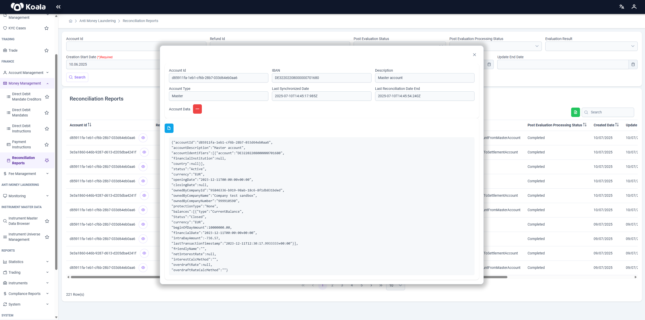The width and height of the screenshot is (645, 320).
Task: Open language translation icon in header
Action: point(621,7)
